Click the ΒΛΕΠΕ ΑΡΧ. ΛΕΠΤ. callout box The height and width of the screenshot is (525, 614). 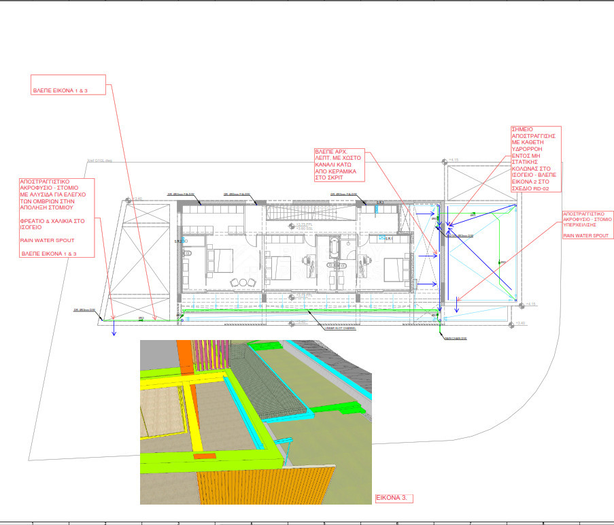338,165
